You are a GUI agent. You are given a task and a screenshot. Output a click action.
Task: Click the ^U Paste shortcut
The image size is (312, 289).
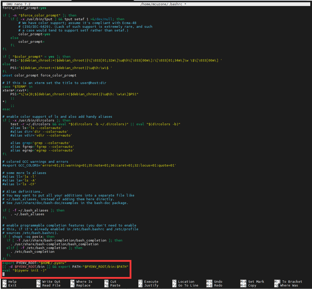coord(112,285)
